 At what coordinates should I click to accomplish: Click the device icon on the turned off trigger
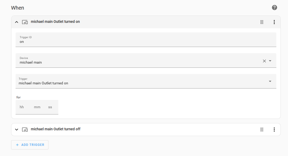click(25, 129)
